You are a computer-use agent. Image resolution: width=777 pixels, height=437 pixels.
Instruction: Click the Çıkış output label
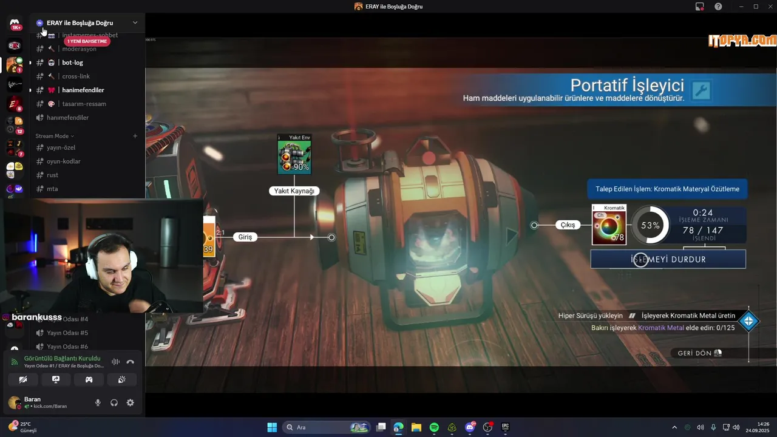pos(568,225)
